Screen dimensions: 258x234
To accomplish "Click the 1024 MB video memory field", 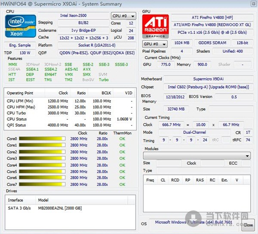I will 182,43.
